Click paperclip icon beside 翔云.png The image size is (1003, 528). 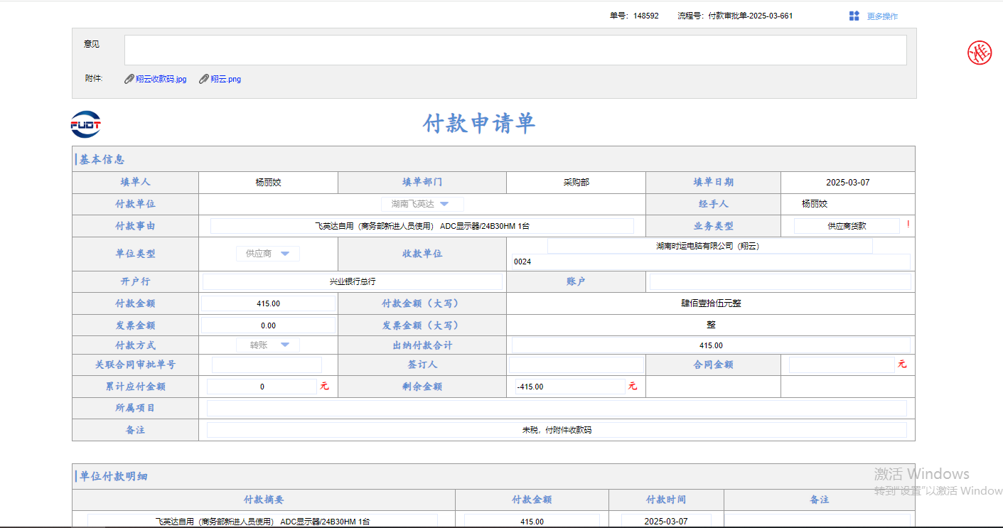pyautogui.click(x=204, y=79)
